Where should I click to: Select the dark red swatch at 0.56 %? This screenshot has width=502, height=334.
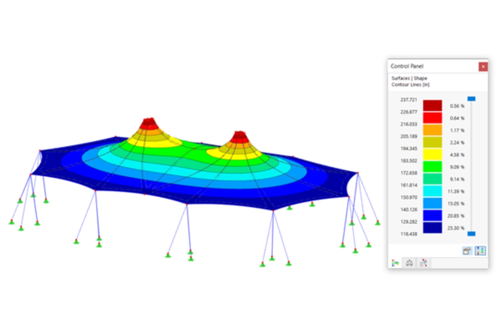(432, 106)
